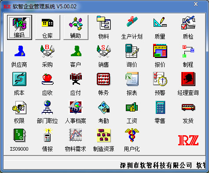Open the 零售 retail calculator icon
Screen dimensions: 209x173
pyautogui.click(x=160, y=112)
